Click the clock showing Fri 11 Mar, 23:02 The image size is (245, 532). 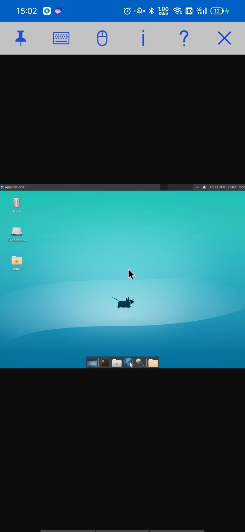pos(223,187)
